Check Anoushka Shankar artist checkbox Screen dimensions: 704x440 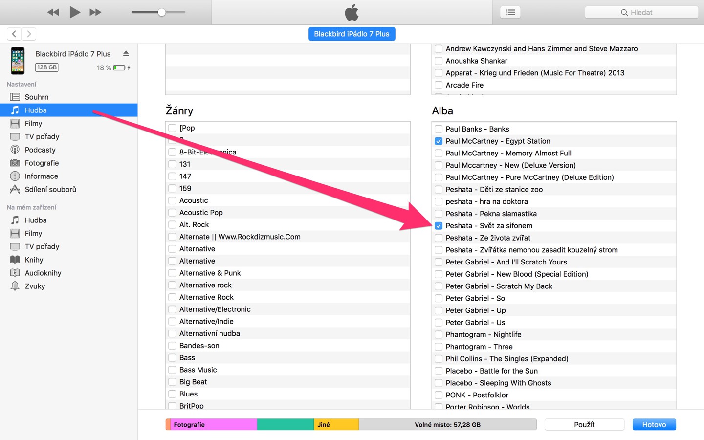tap(439, 61)
